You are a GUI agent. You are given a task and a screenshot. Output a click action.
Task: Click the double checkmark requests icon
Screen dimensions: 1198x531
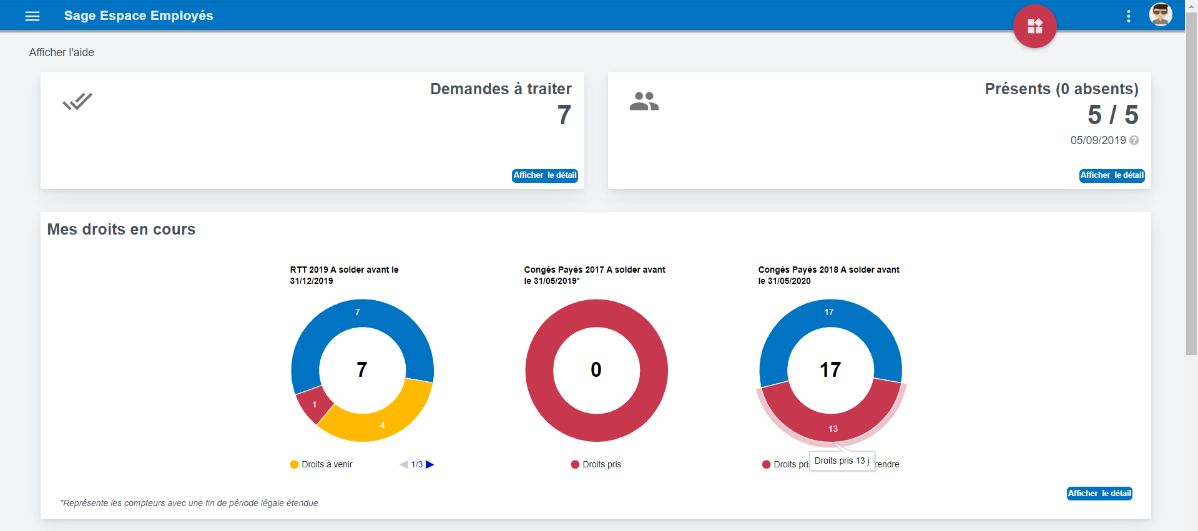click(x=77, y=101)
